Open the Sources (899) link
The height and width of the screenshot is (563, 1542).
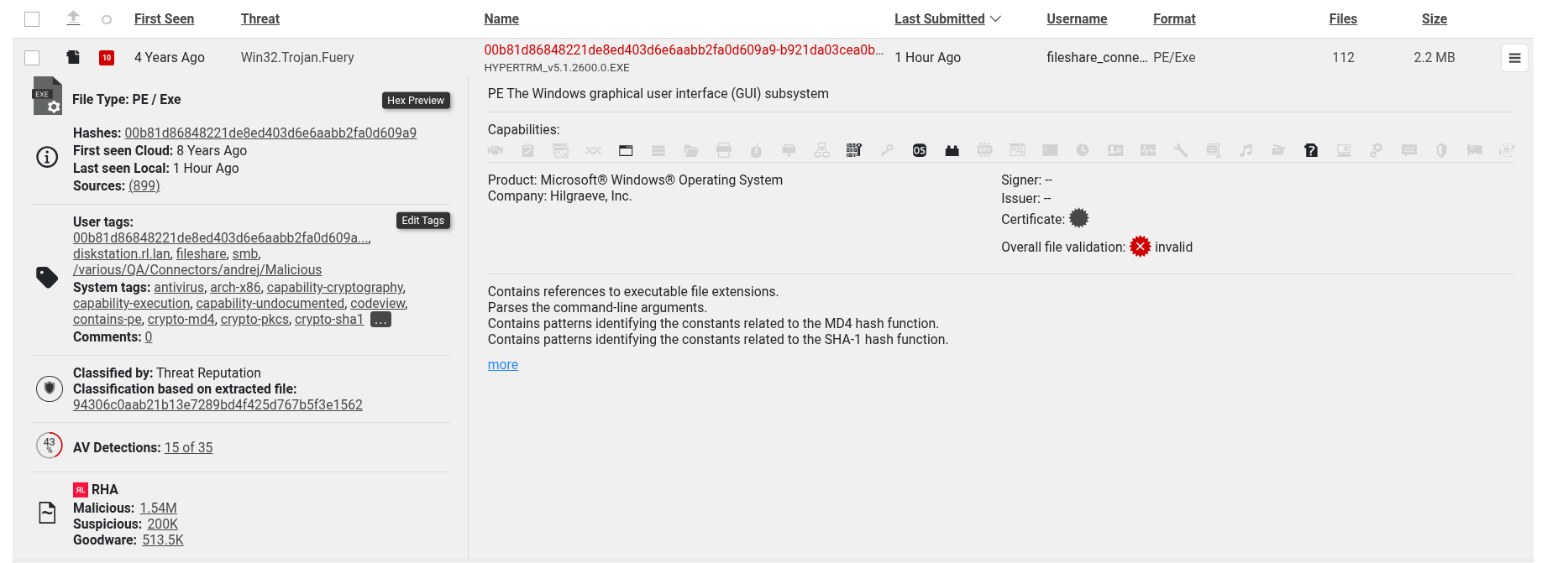(144, 185)
